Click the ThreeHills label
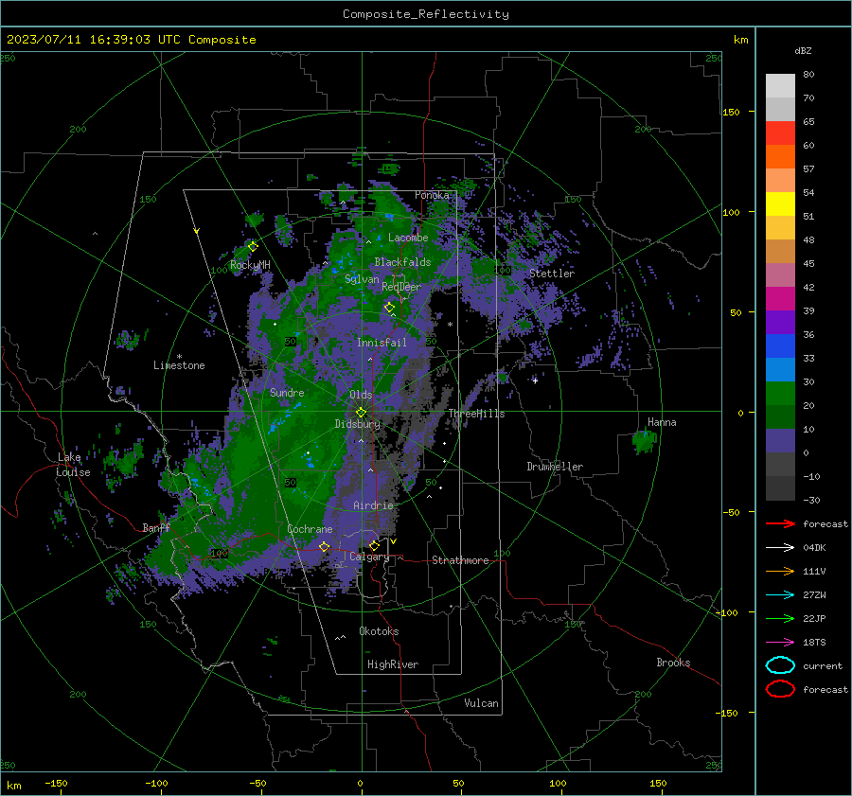Screen dimensions: 852x796 [476, 414]
